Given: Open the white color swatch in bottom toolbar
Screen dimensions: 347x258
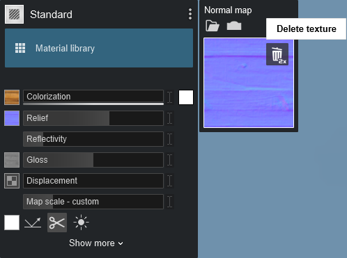Looking at the screenshot, I should (12, 223).
